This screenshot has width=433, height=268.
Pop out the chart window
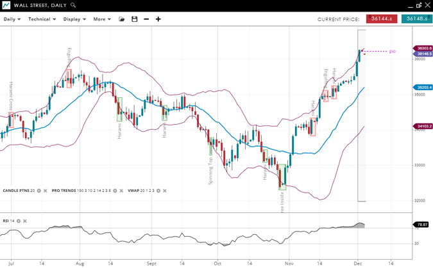418,5
